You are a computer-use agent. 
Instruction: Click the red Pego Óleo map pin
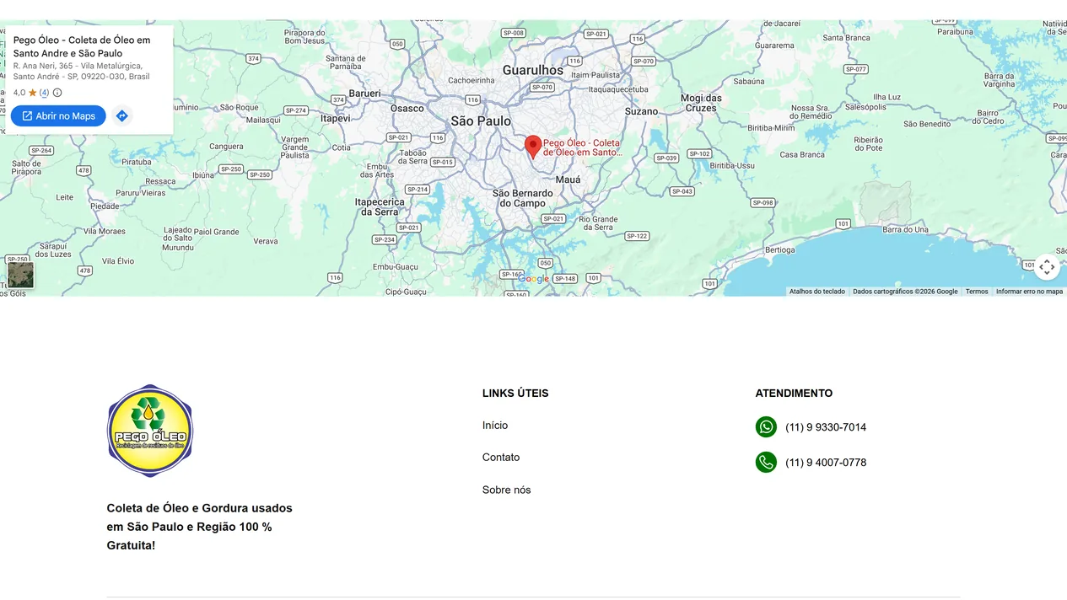[x=533, y=147]
